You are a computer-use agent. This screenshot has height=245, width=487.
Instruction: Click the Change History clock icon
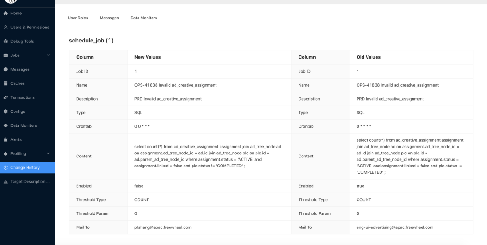(x=5, y=167)
